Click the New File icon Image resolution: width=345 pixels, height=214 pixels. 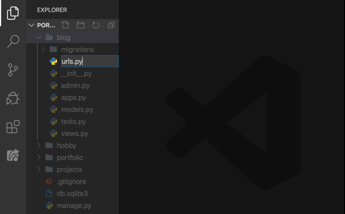pos(65,25)
